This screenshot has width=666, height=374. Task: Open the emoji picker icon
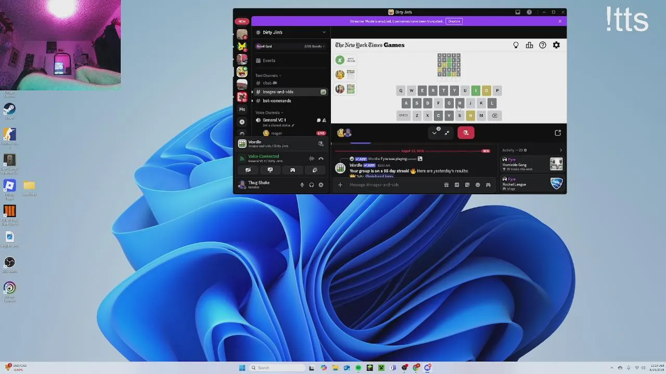tap(478, 185)
